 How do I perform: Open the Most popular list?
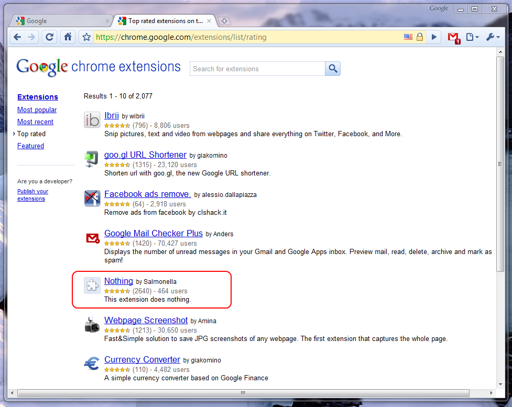coord(37,109)
